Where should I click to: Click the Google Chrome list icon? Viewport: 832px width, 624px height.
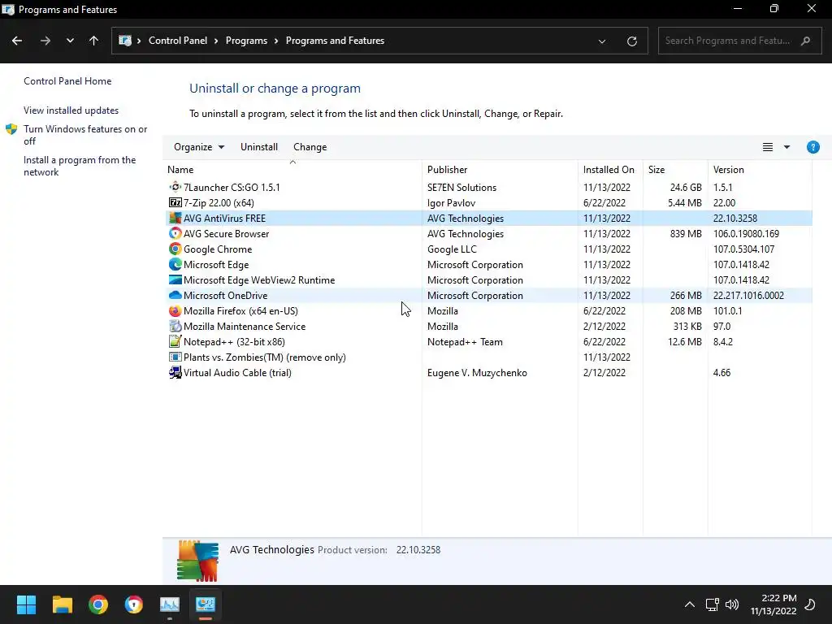point(175,249)
